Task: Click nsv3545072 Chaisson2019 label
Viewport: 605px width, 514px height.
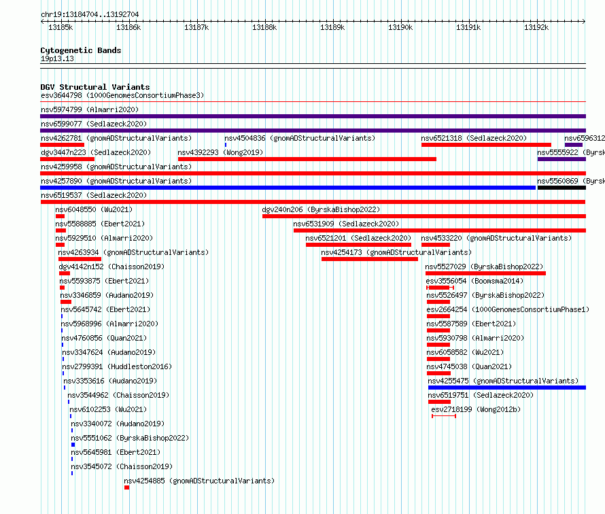Action: (x=122, y=466)
